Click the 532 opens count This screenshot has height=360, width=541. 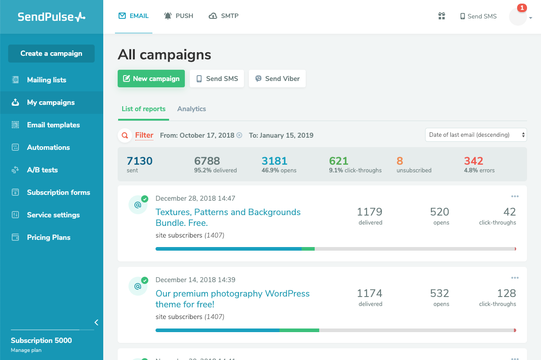pos(440,297)
